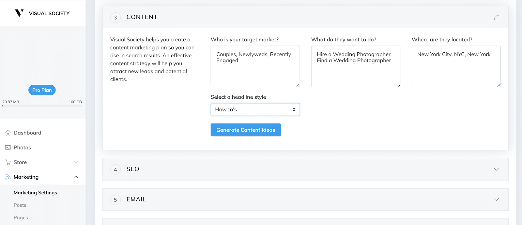Go to Posts in the sidebar
This screenshot has width=522, height=225.
(20, 205)
